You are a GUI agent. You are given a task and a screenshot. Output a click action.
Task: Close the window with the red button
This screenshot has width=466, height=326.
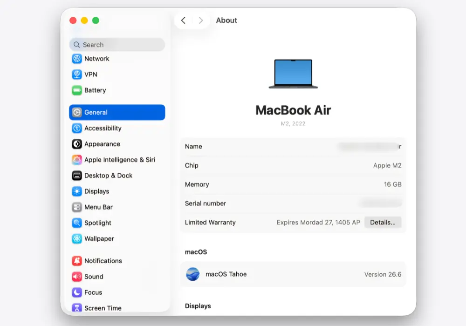pyautogui.click(x=73, y=20)
